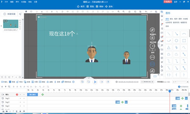The width and height of the screenshot is (190, 114).
Task: Click the 旋转 rotation dial
Action: pyautogui.click(x=152, y=46)
